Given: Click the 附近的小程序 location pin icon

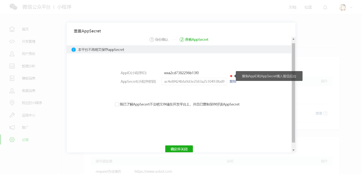Looking at the screenshot, I should pos(12,103).
